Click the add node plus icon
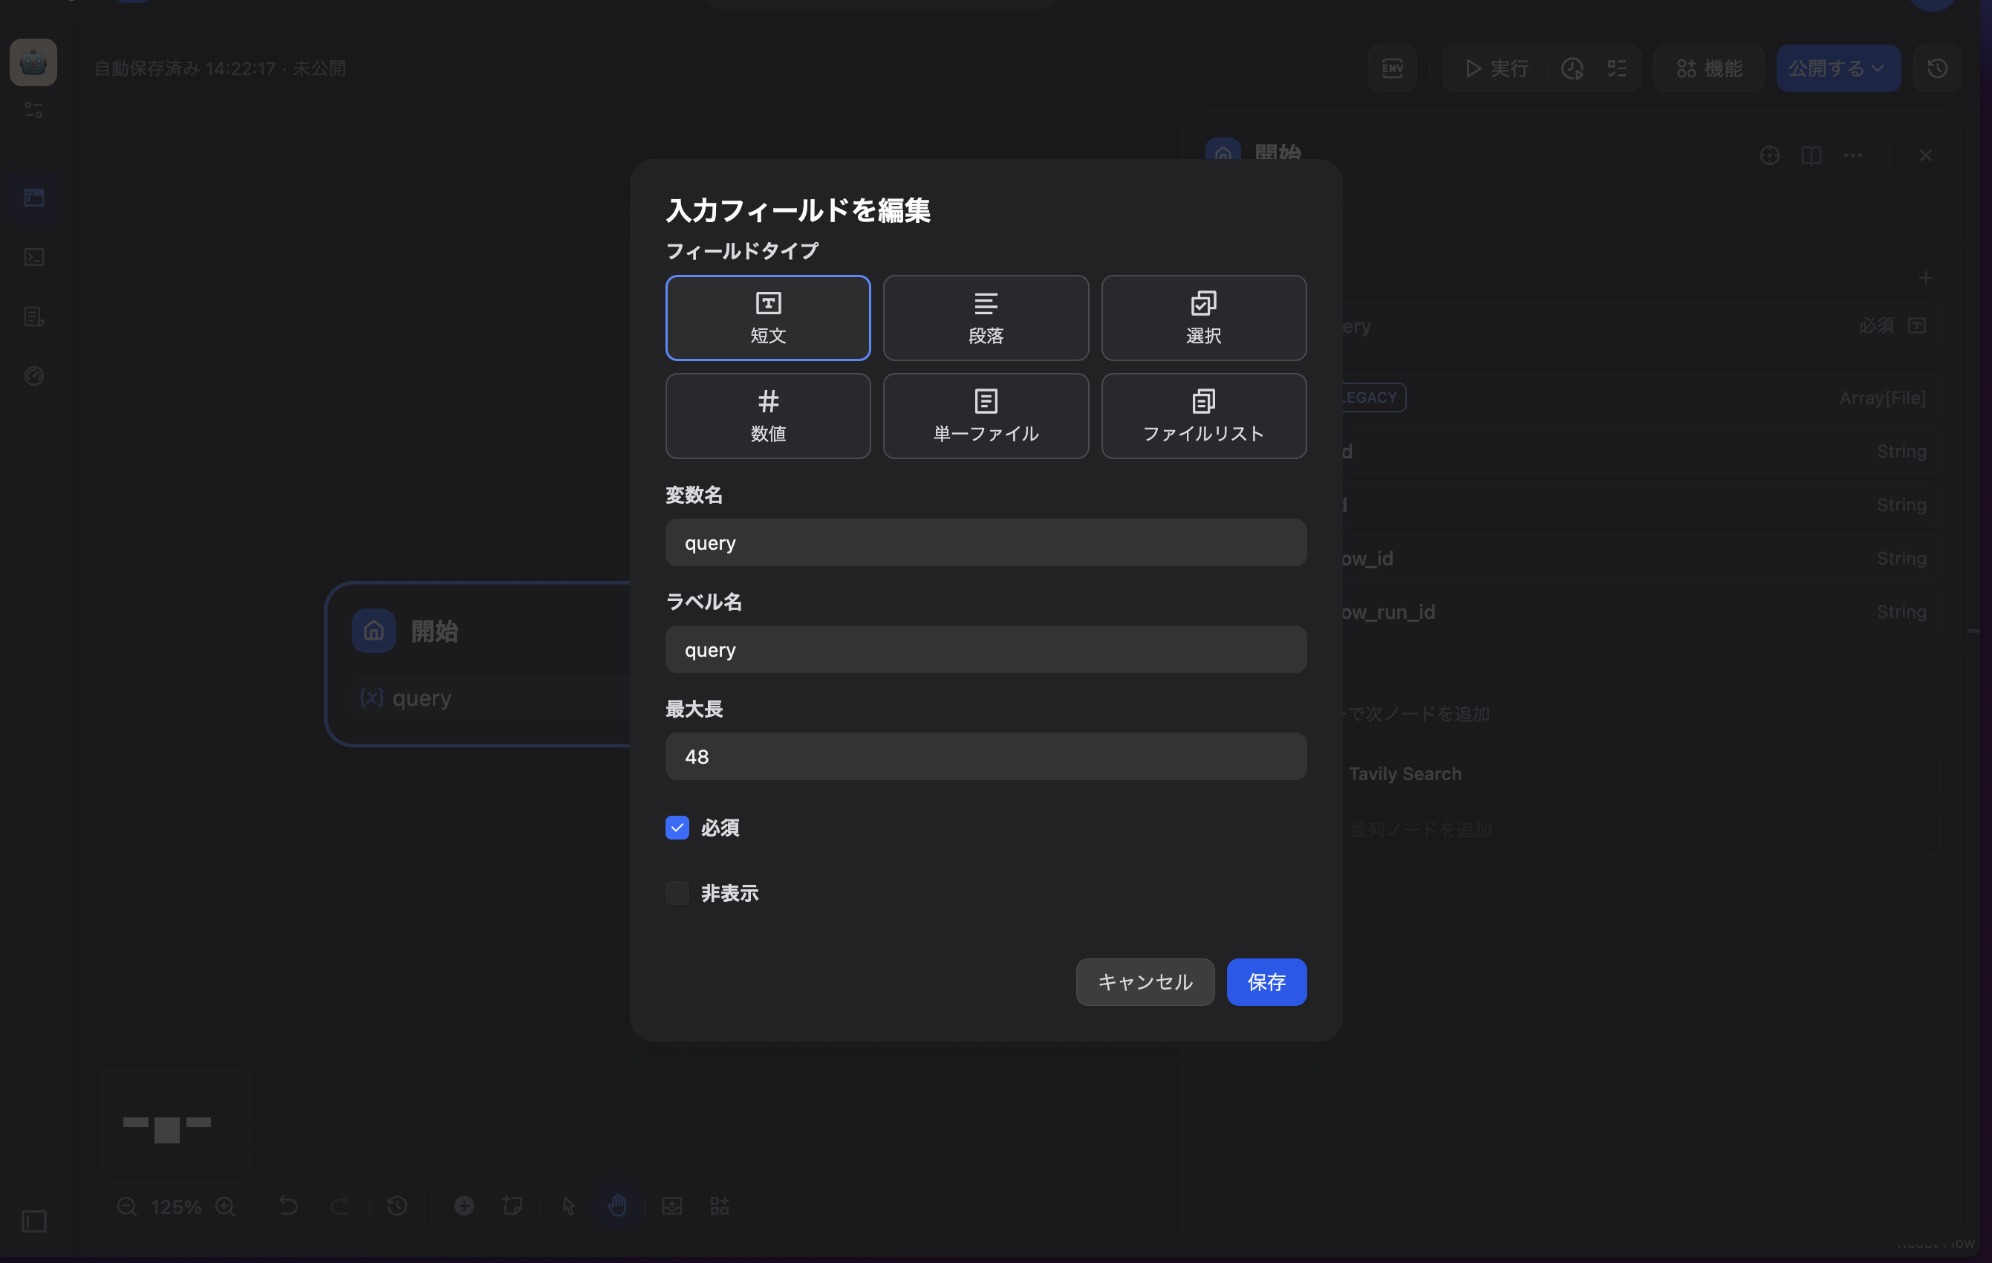This screenshot has height=1263, width=1992. tap(464, 1206)
